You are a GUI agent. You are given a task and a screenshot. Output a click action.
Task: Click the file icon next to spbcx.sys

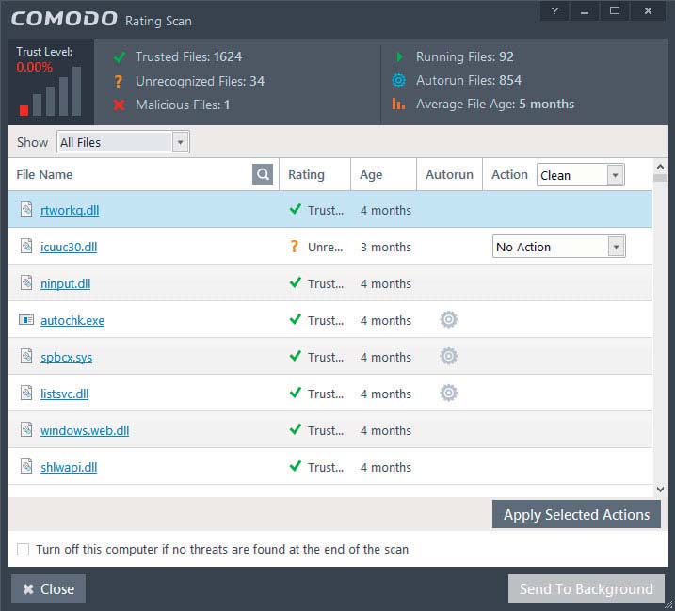click(x=26, y=356)
